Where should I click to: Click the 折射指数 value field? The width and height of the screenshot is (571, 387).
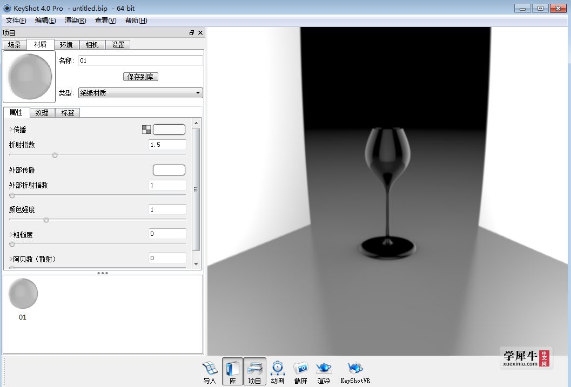click(167, 145)
